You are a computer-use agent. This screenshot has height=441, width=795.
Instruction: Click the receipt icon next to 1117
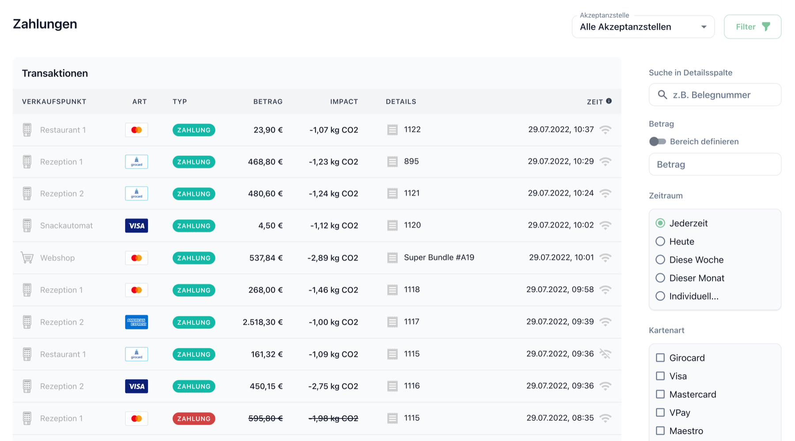[x=392, y=322]
